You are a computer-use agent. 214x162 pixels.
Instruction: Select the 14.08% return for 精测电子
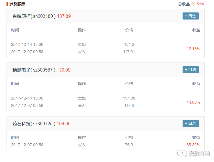pos(193,102)
